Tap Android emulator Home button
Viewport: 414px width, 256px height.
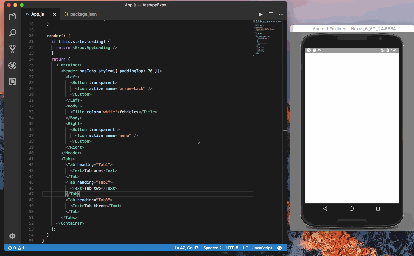[351, 209]
